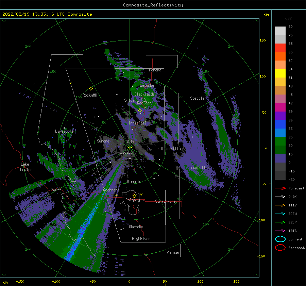Click the orange 111V arrow icon
The image size is (306, 286).
(x=280, y=205)
